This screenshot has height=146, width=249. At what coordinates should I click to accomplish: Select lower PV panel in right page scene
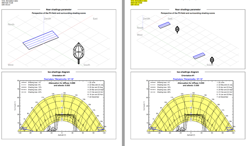point(199,56)
